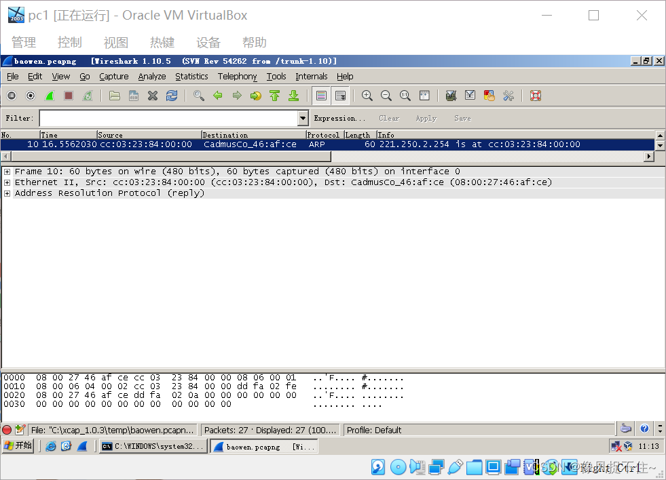Open VirtualBox 设备 menu
The width and height of the screenshot is (666, 480).
pos(208,43)
